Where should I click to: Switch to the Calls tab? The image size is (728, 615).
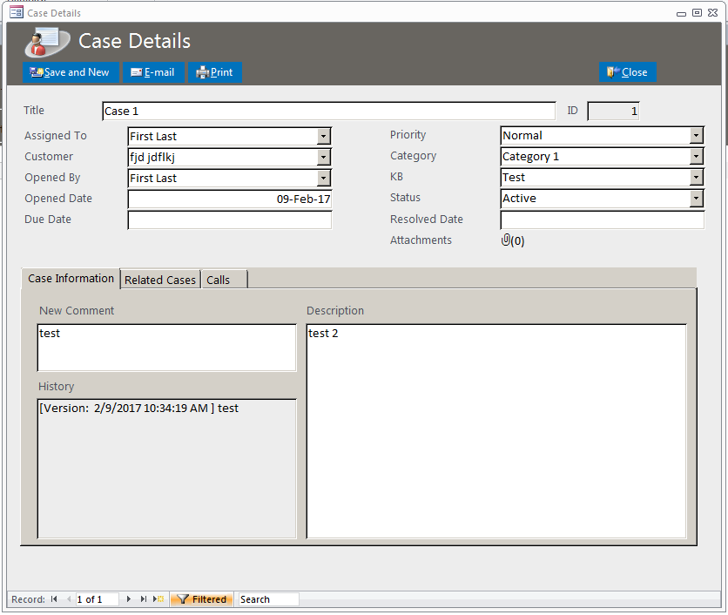coord(225,280)
